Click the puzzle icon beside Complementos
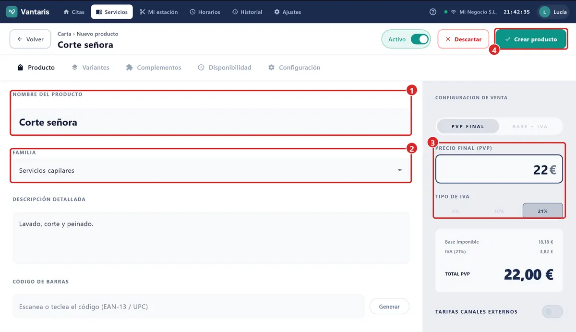The width and height of the screenshot is (576, 332). (x=129, y=68)
